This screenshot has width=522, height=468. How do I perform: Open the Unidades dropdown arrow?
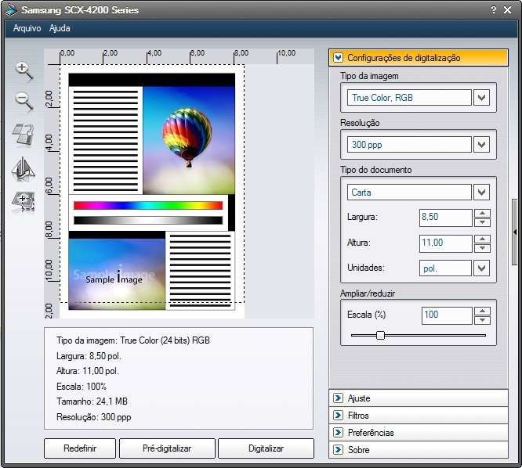pyautogui.click(x=482, y=268)
